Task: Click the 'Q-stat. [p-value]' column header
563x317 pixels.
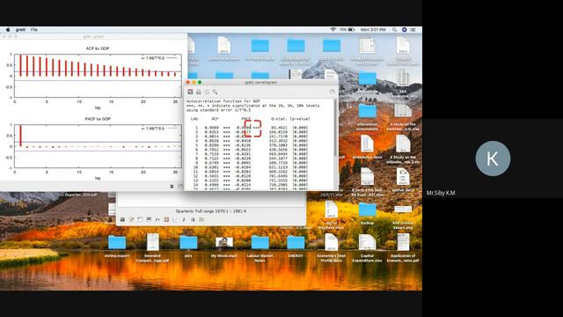Action: point(290,119)
